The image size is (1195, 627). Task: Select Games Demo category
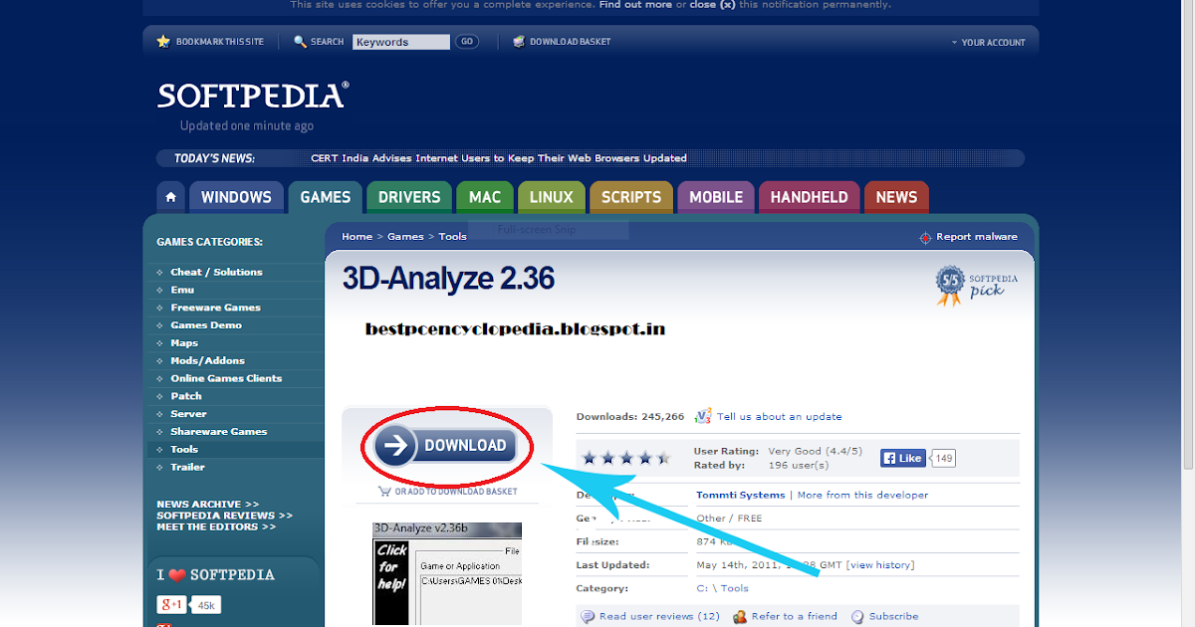pyautogui.click(x=206, y=325)
